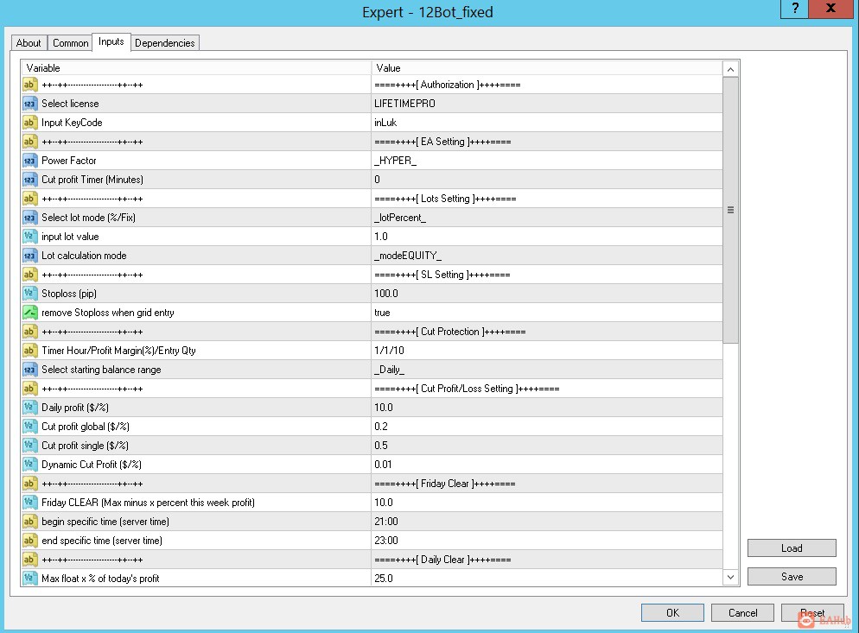859x633 pixels.
Task: Click the icon next to Lot calculation mode
Action: (x=29, y=256)
